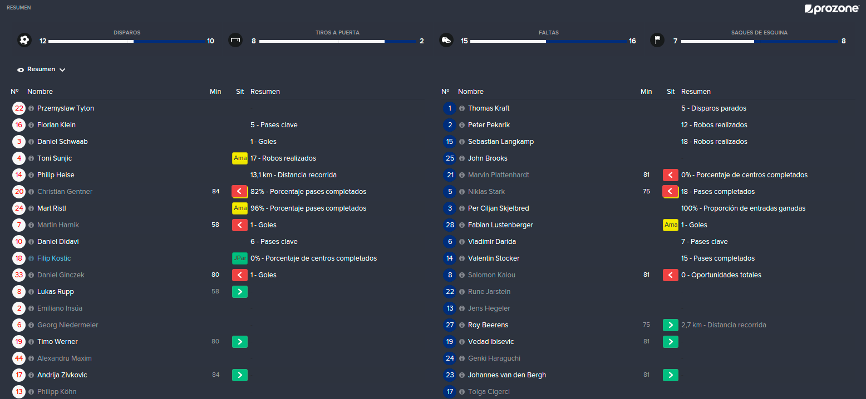The image size is (866, 399).
Task: Open Salomon Kalou player profile
Action: (491, 275)
